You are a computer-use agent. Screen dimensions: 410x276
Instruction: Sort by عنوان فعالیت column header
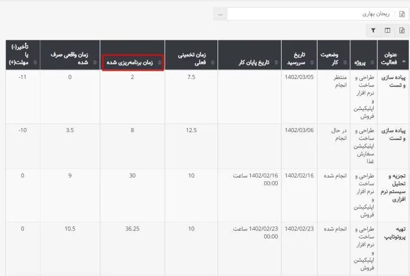coord(393,55)
